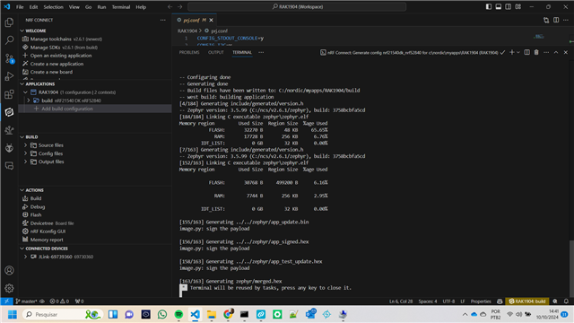Split the editor right

point(556,20)
